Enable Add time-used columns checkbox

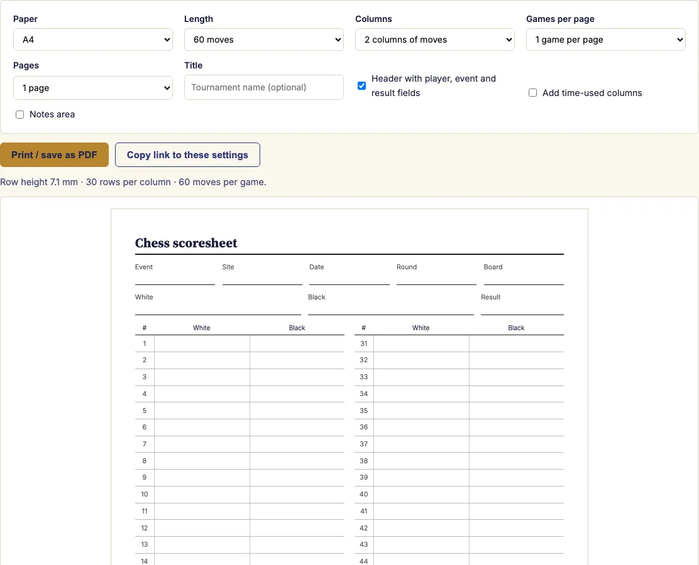pyautogui.click(x=532, y=93)
